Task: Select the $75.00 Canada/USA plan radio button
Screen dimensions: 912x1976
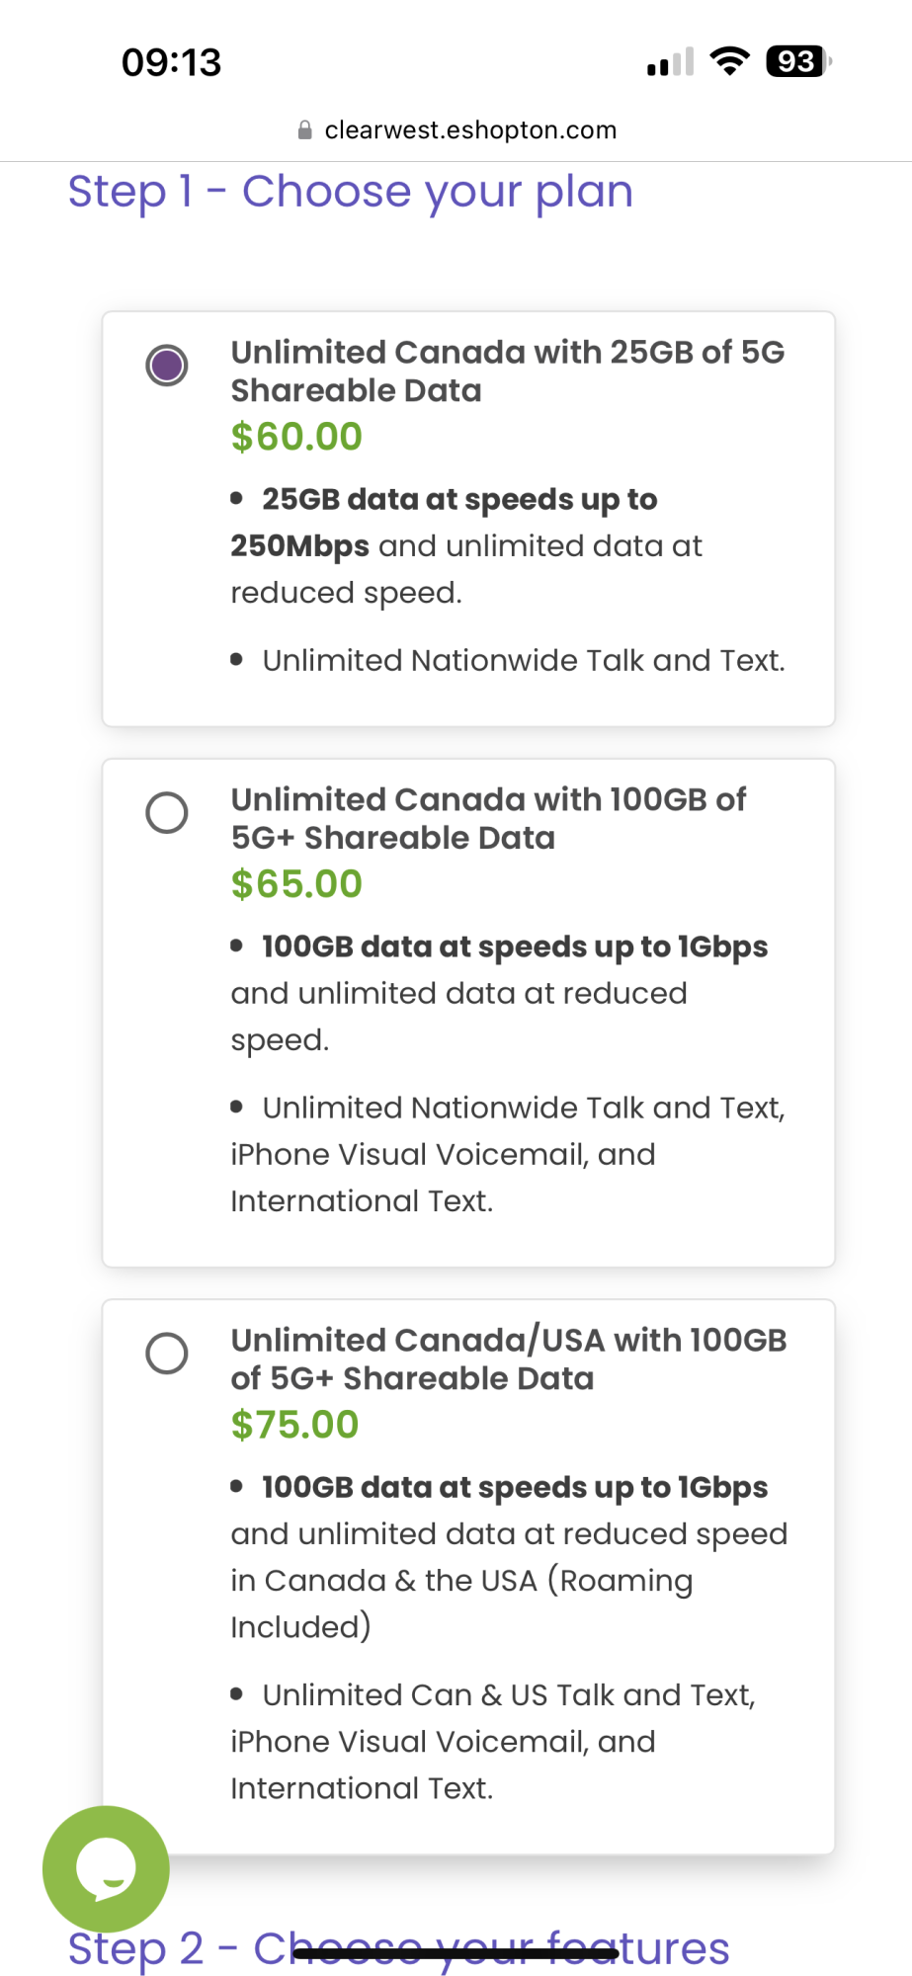Action: pos(167,1354)
